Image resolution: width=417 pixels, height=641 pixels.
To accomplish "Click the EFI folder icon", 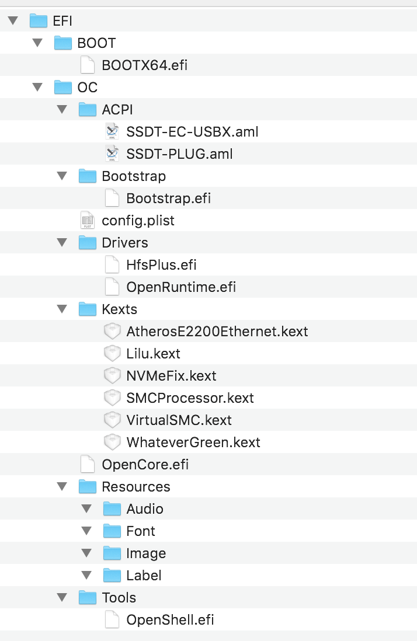I will click(x=38, y=21).
